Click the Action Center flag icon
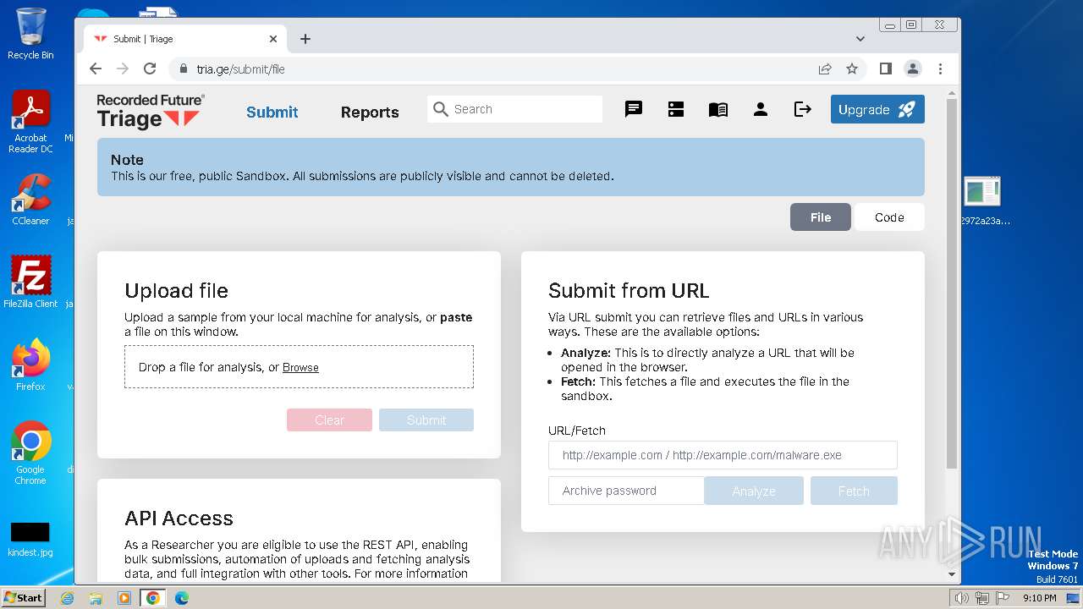Screen dimensions: 1083x609 click(1003, 598)
